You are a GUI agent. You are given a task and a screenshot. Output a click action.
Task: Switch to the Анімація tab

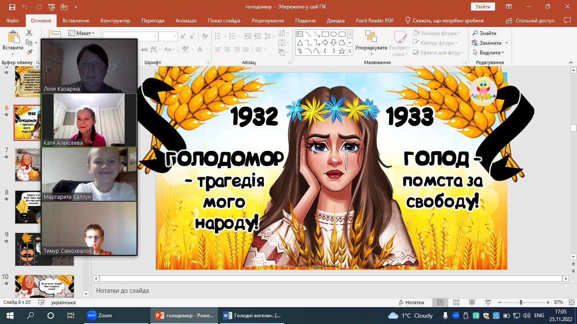click(x=186, y=21)
